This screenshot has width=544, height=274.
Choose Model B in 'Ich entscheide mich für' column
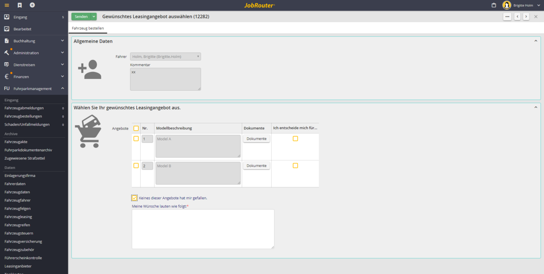click(295, 166)
